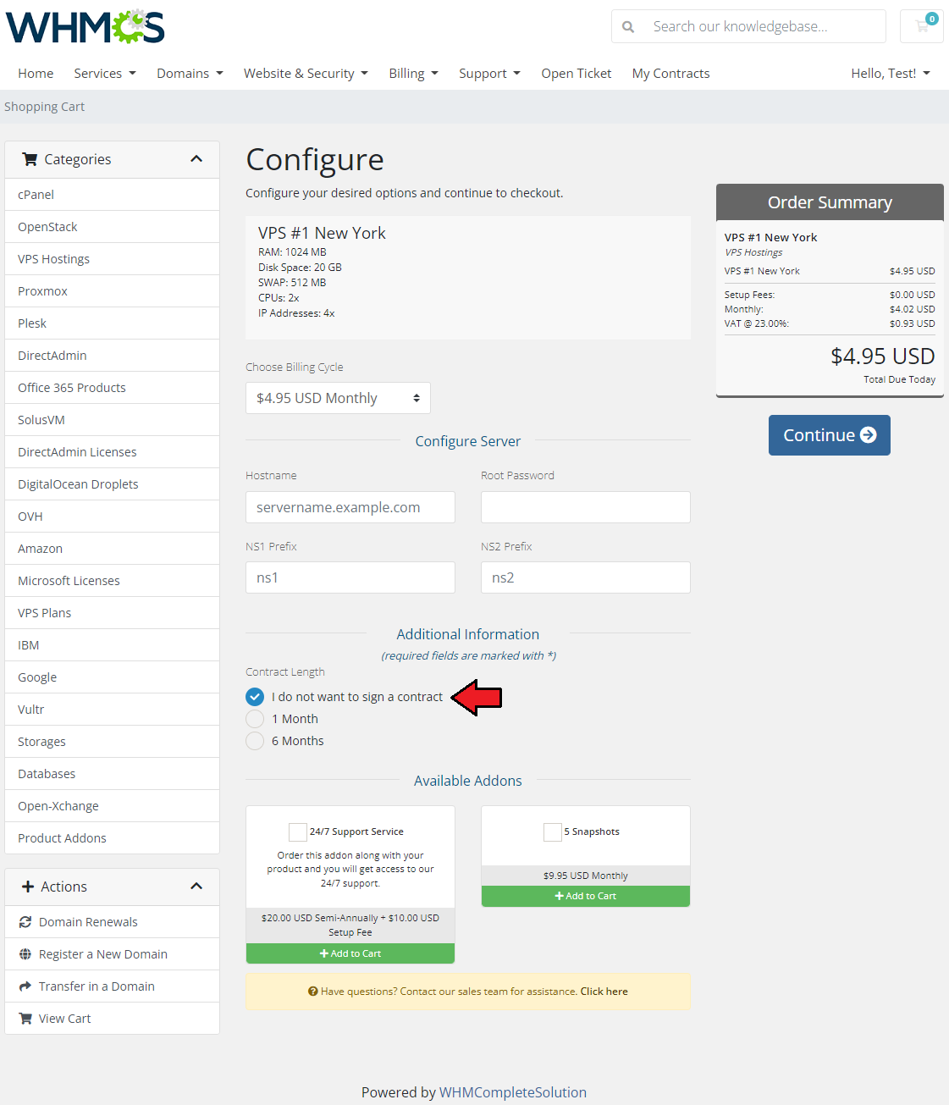Open My Contracts
949x1105 pixels.
(x=671, y=74)
